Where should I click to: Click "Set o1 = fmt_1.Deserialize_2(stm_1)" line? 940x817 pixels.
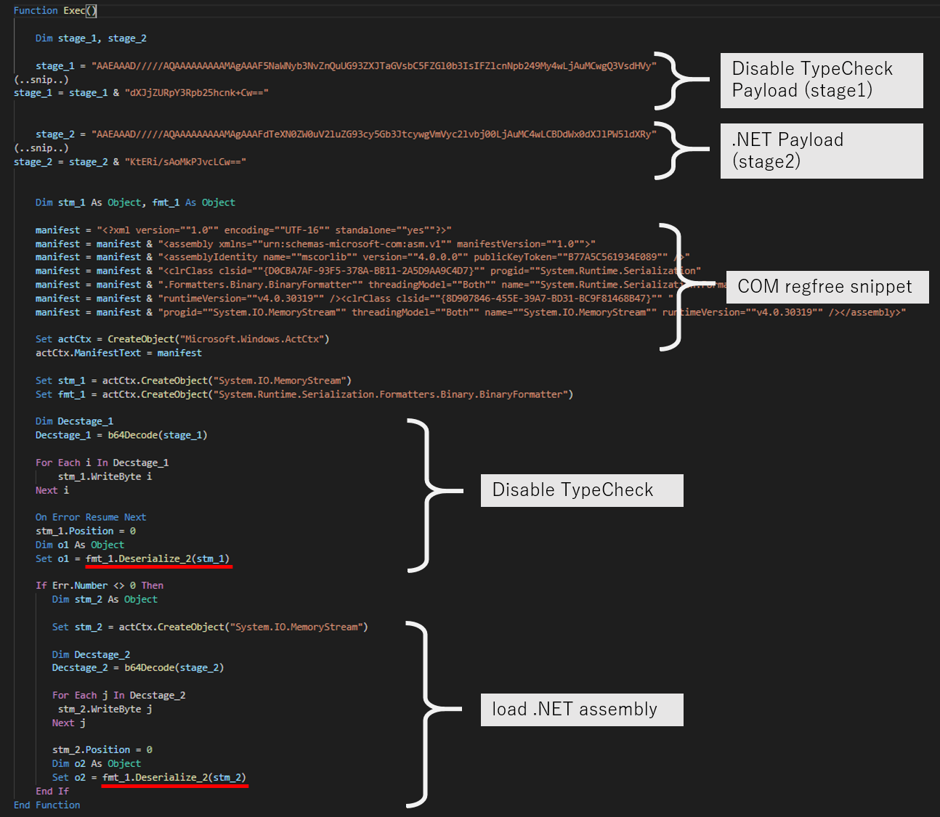click(133, 558)
